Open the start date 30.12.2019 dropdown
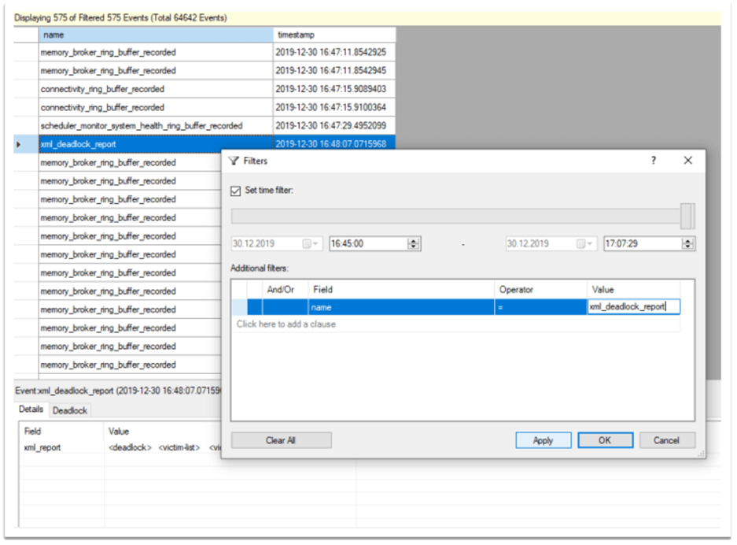This screenshot has width=737, height=545. point(311,244)
